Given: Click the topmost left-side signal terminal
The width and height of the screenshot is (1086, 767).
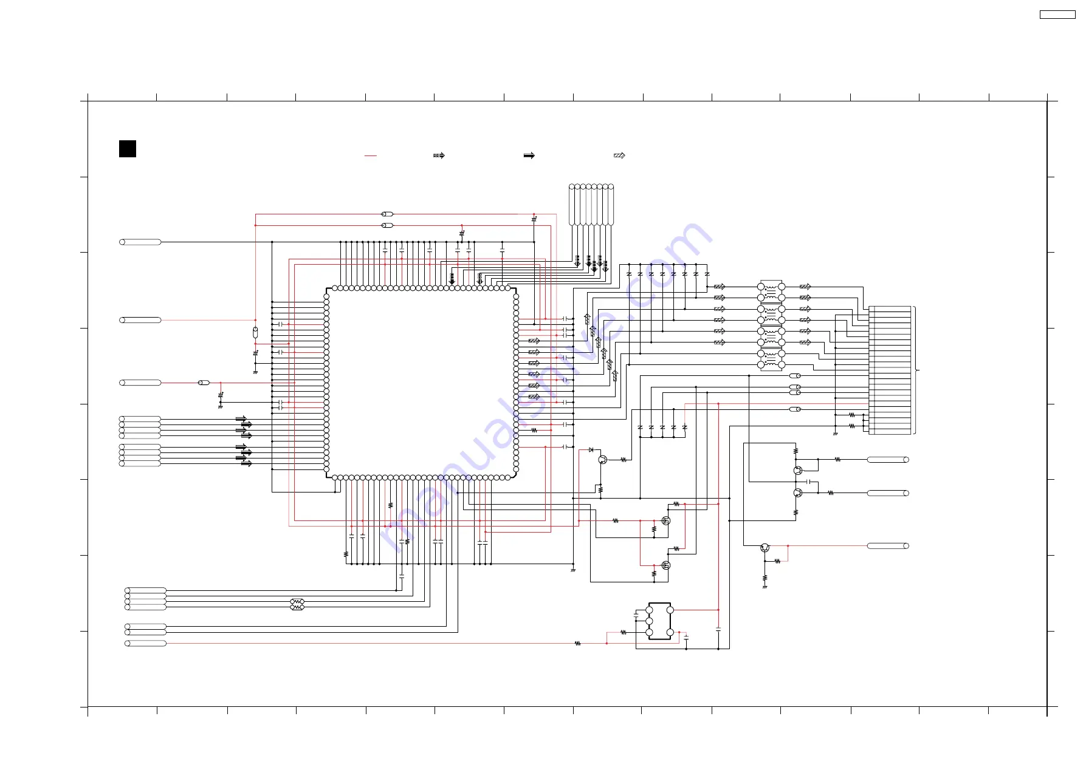Looking at the screenshot, I should click(x=140, y=242).
